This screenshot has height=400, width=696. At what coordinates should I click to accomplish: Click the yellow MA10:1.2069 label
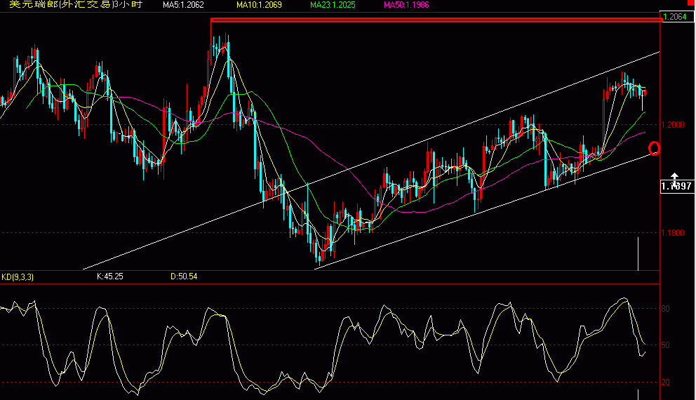tap(258, 5)
